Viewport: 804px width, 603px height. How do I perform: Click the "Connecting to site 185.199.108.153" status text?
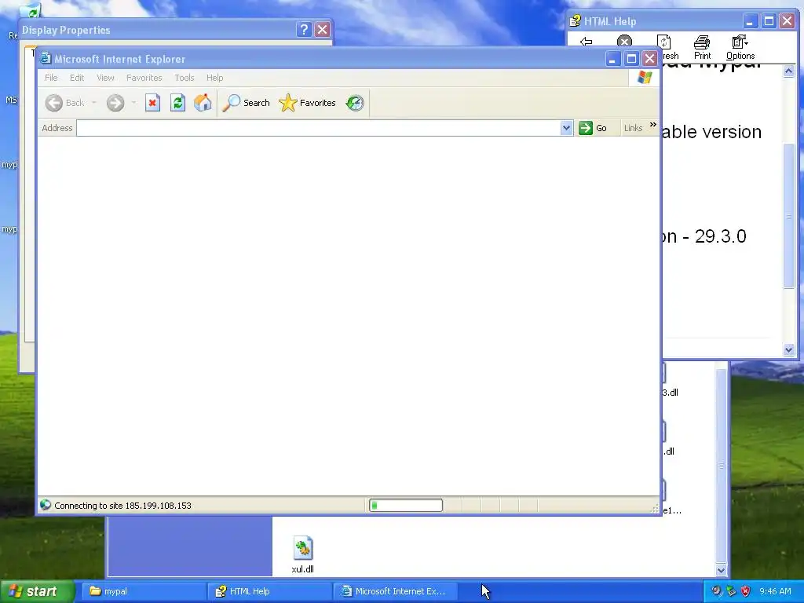point(122,506)
